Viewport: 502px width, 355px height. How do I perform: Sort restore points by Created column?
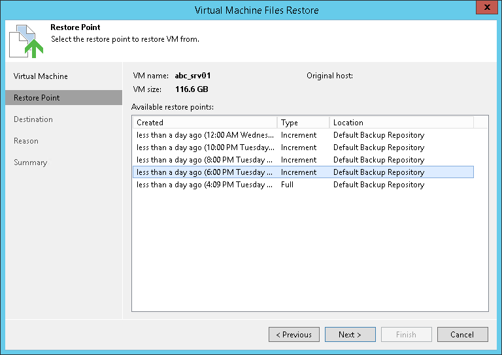coord(204,122)
